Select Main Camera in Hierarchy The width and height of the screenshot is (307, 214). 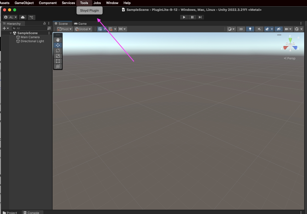pyautogui.click(x=30, y=37)
